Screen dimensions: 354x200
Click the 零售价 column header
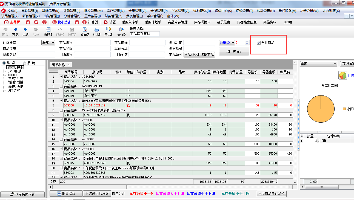pyautogui.click(x=252, y=72)
